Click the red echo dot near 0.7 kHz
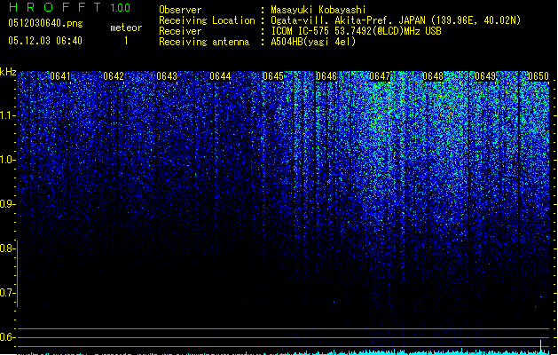This screenshot has height=355, width=558. [541, 296]
